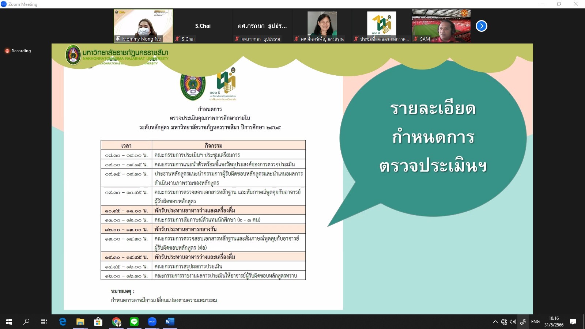Viewport: 585px width, 329px height.
Task: Click the clock showing 10:16
Action: click(554, 322)
